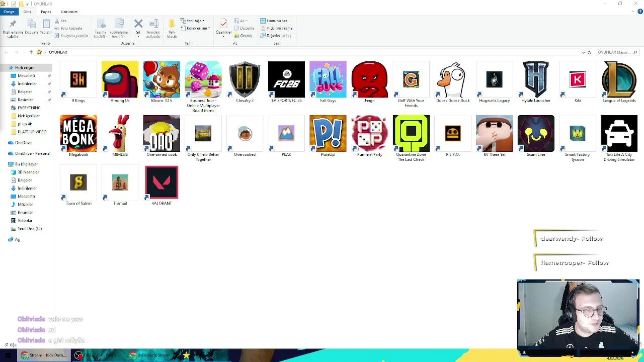Click the Geçmiş history button
The width and height of the screenshot is (644, 362).
(244, 36)
